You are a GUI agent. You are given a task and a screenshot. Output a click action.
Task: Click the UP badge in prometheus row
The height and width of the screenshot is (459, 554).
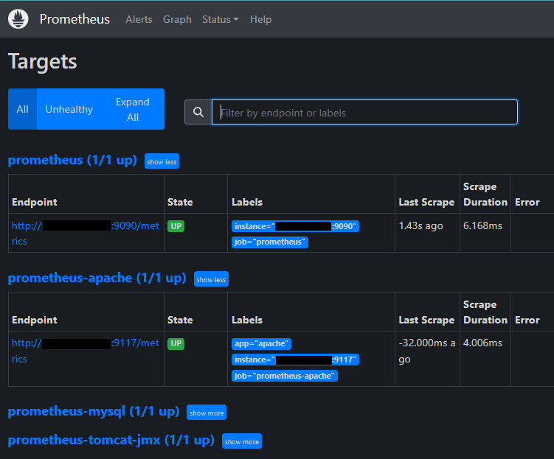176,226
